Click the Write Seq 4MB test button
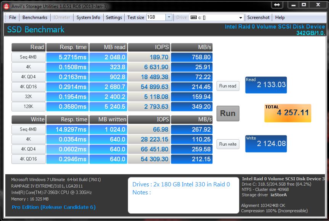This screenshot has height=221, width=329. (x=28, y=129)
